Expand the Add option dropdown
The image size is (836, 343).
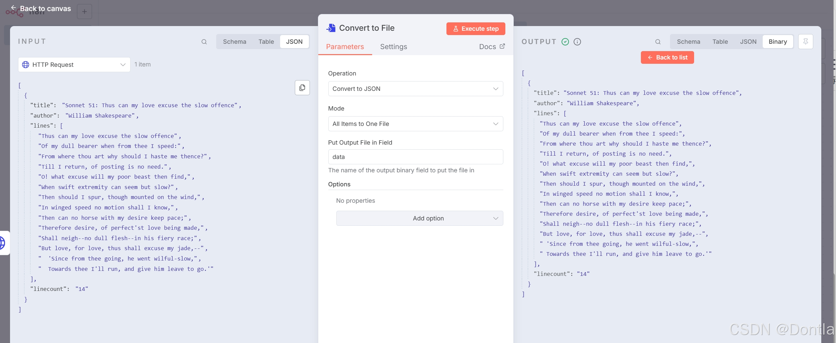point(419,218)
